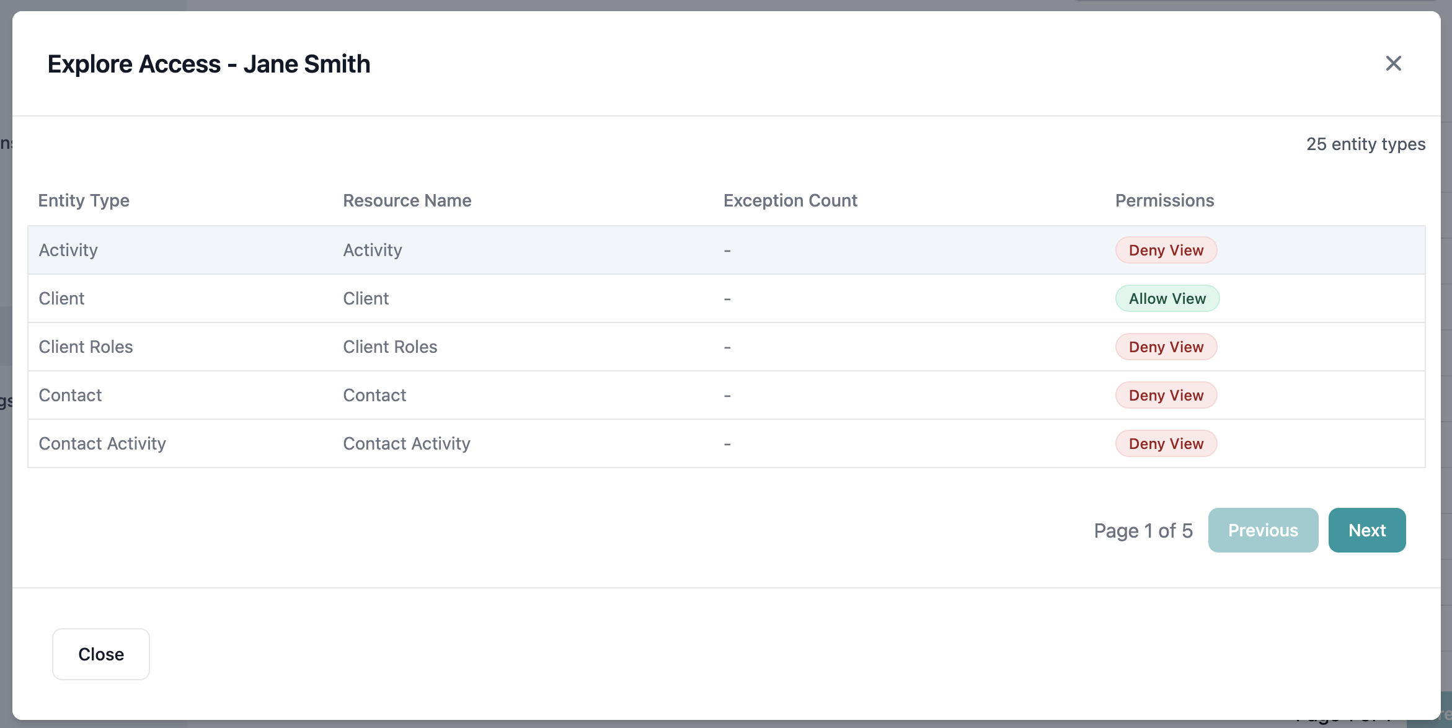Click the Deny View badge for Activity

click(x=1166, y=250)
